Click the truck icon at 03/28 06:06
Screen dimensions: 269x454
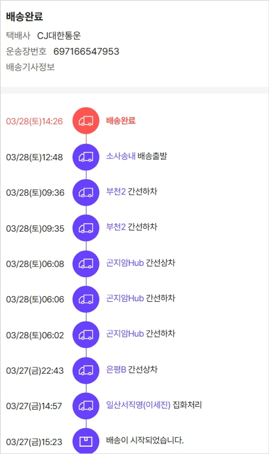(x=86, y=299)
